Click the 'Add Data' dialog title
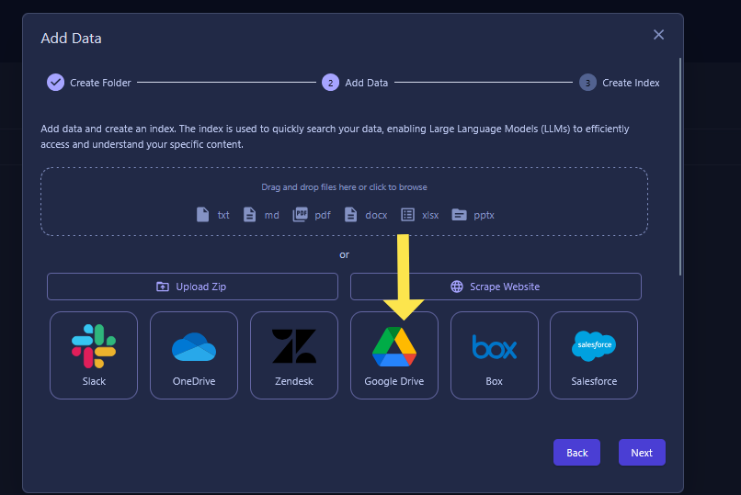Viewport: 741px width, 495px height. tap(71, 39)
